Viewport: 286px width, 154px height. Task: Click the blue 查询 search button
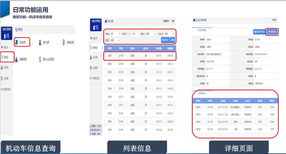(x=172, y=40)
